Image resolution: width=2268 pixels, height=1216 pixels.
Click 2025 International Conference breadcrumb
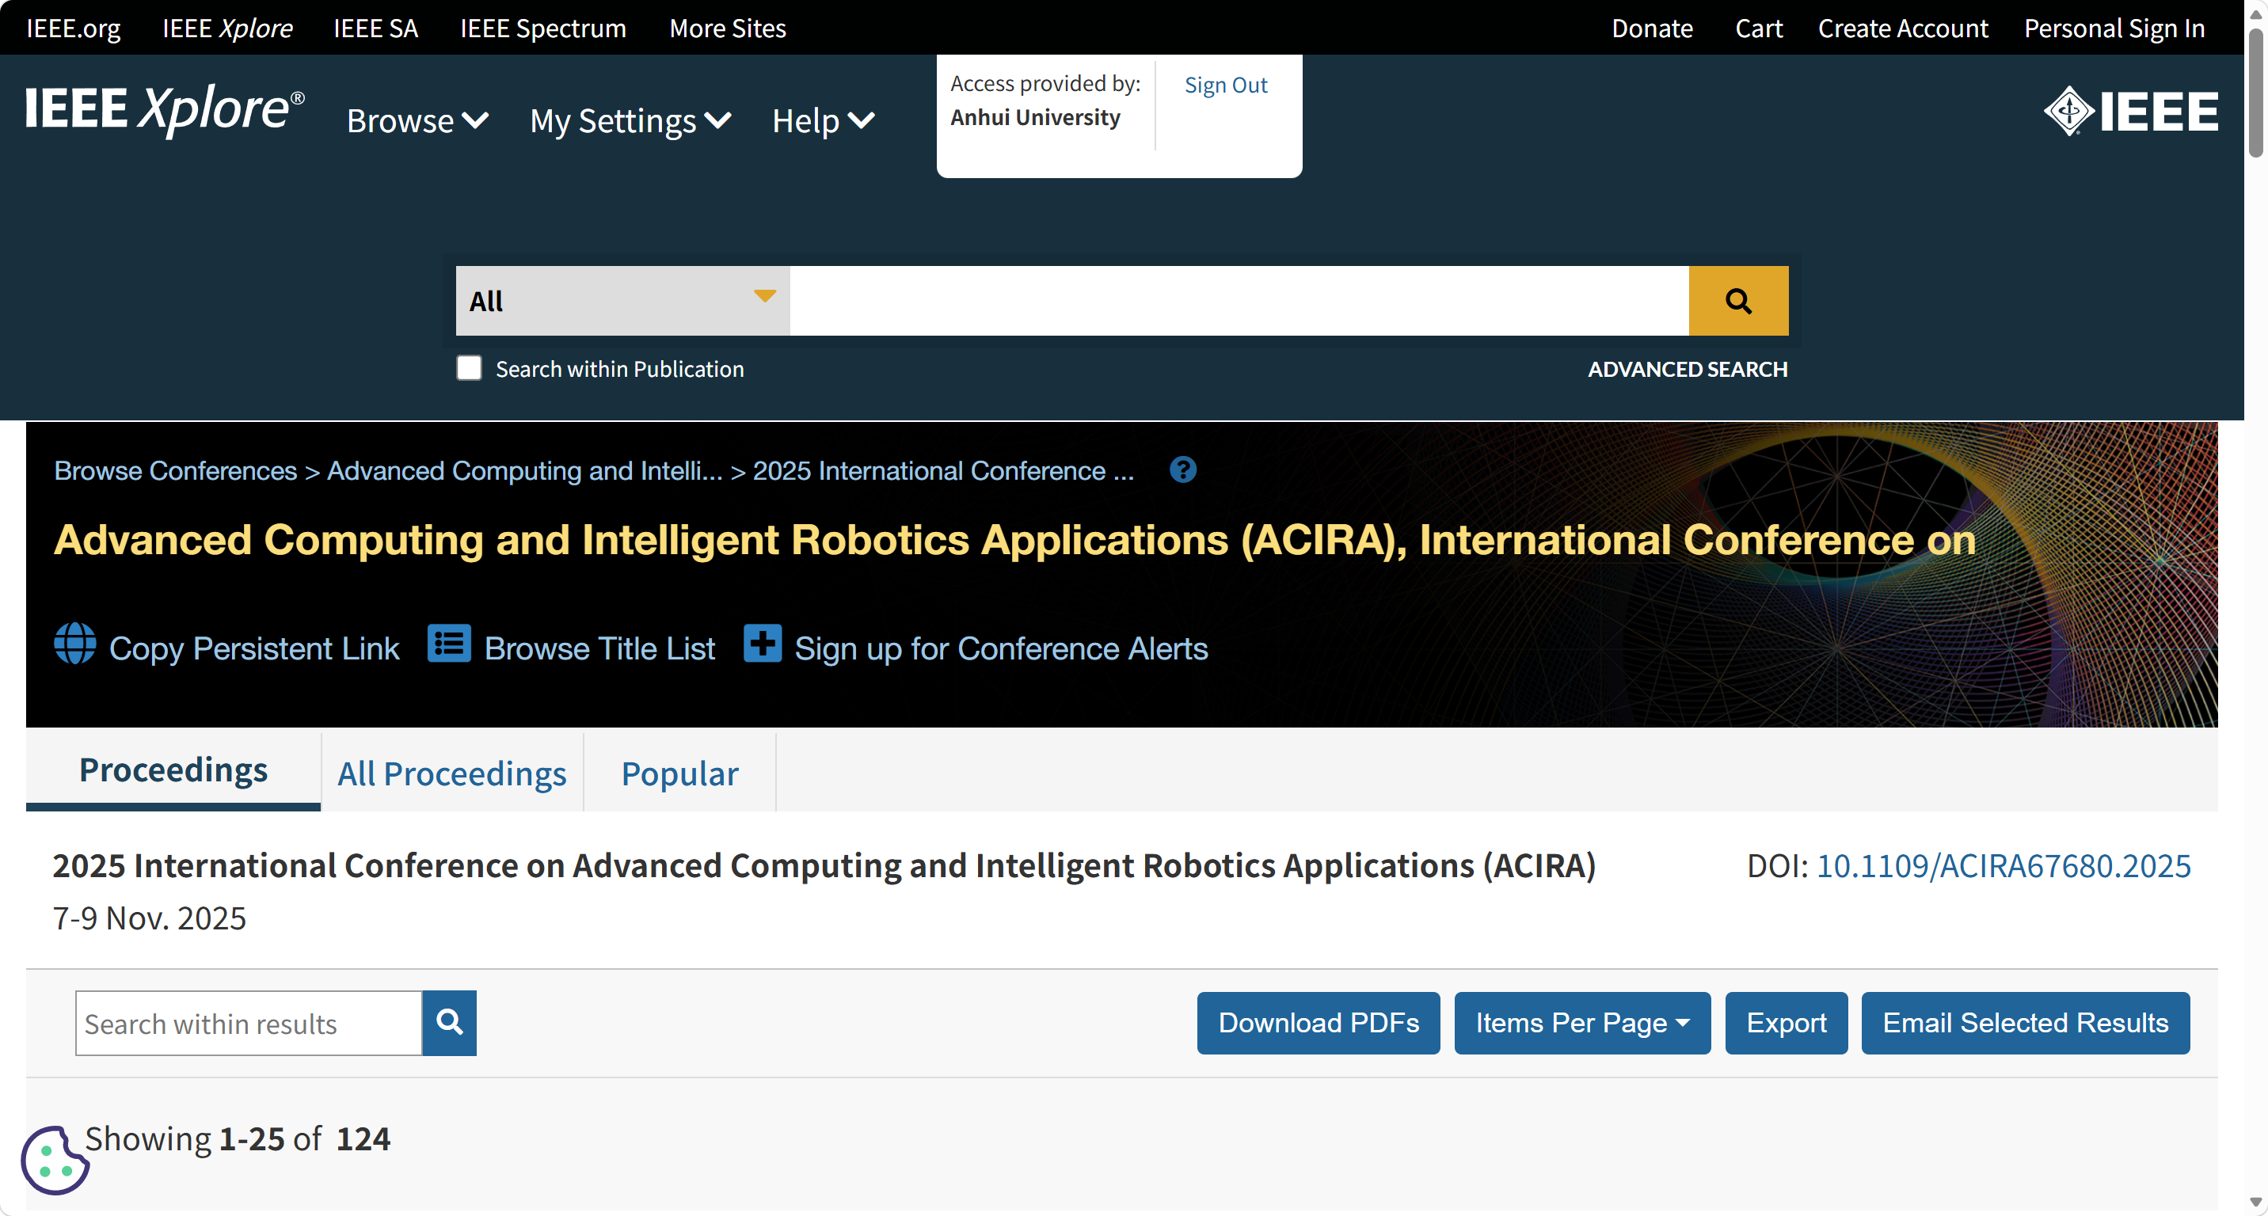point(943,471)
